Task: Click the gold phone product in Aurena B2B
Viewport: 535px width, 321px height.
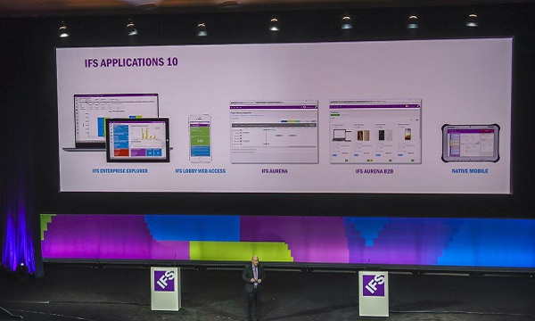Action: pyautogui.click(x=407, y=134)
